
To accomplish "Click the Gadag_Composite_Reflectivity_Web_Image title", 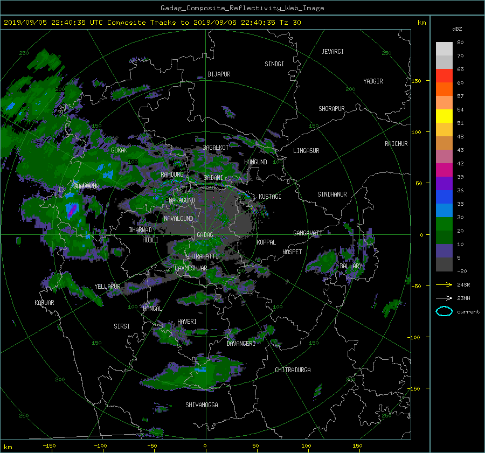I will [242, 8].
